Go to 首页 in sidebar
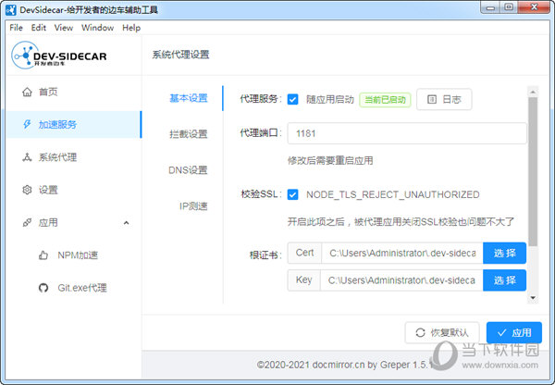Screen dimensions: 555x385 [x=74, y=93]
